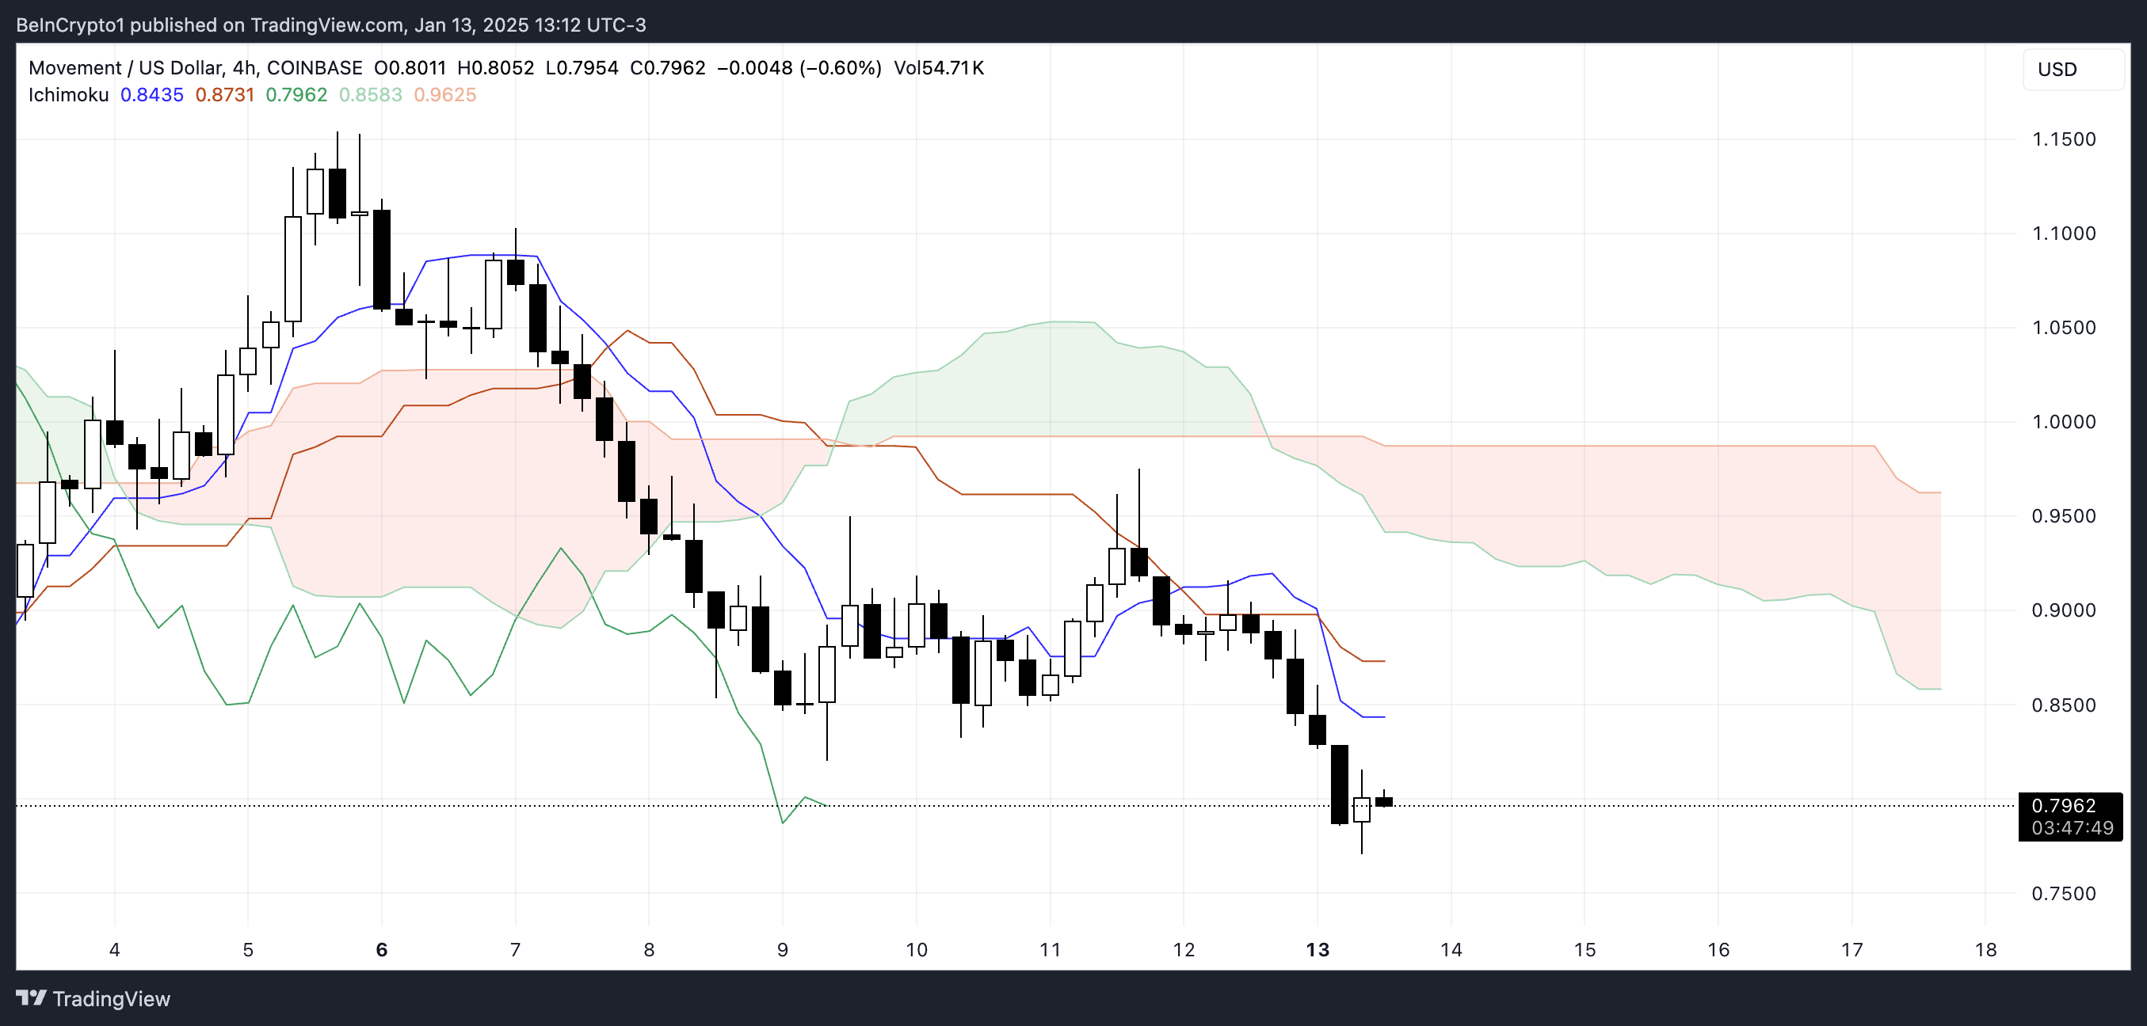
Task: Select the green Ichimoku value 0.7962
Action: click(x=296, y=95)
